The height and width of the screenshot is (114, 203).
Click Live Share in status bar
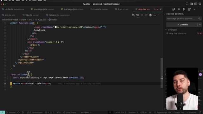[69, 112]
